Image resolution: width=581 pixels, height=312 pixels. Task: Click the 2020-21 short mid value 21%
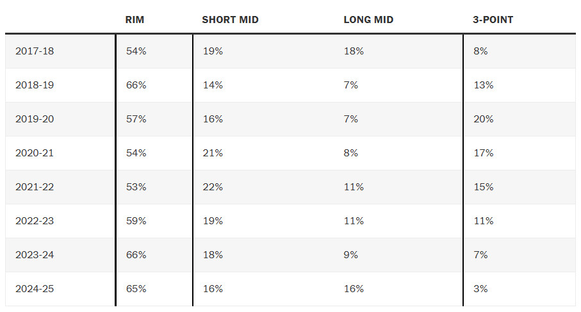click(x=212, y=153)
